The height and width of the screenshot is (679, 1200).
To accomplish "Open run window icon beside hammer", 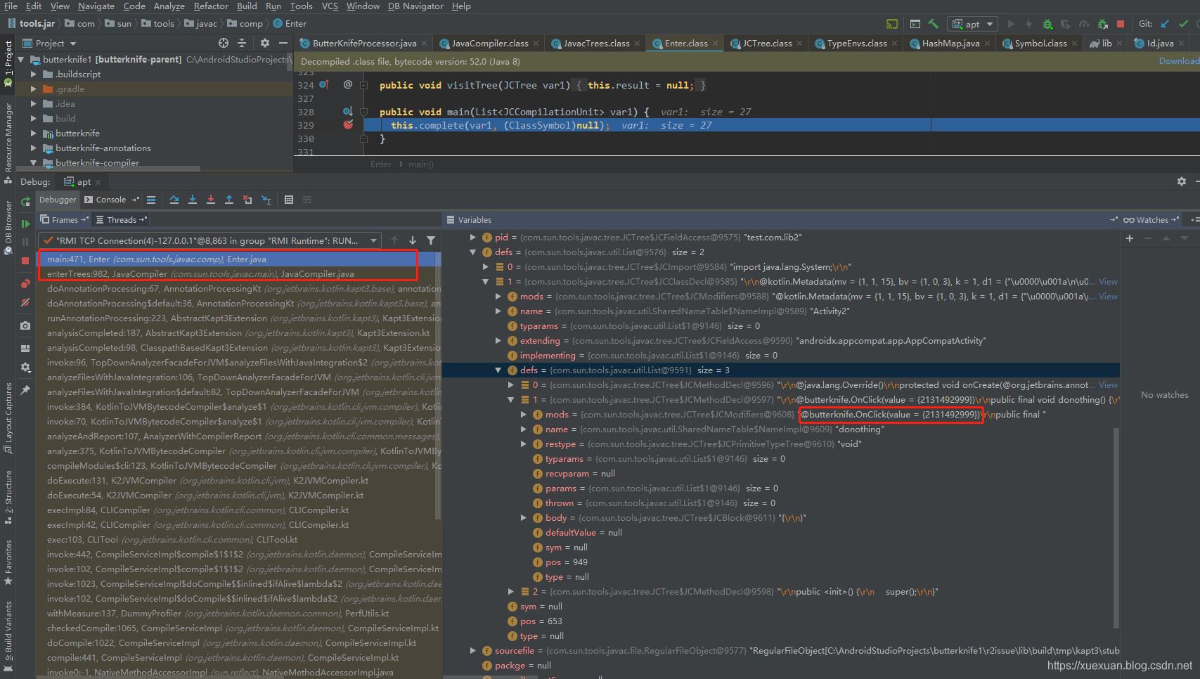I will point(915,24).
